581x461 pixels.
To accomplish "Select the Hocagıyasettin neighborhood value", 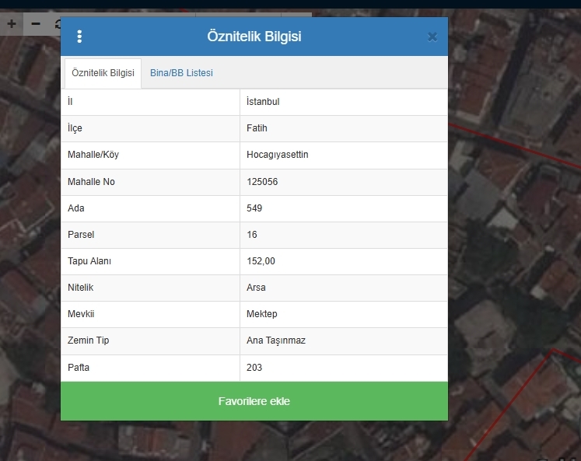I will 278,155.
